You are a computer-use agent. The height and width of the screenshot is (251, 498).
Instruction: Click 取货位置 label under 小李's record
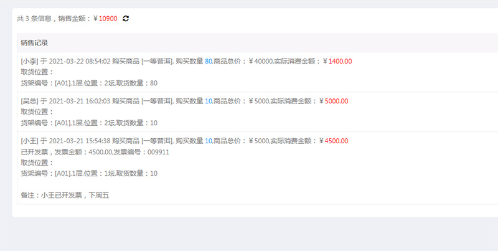pyautogui.click(x=37, y=72)
